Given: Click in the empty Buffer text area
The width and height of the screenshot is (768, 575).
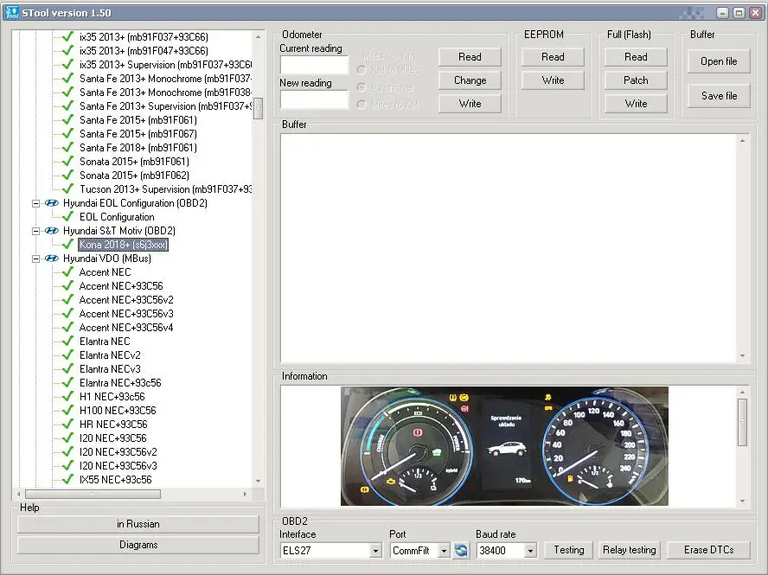Looking at the screenshot, I should point(509,248).
